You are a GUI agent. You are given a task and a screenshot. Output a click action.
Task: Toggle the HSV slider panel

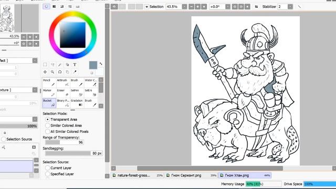[62, 7]
